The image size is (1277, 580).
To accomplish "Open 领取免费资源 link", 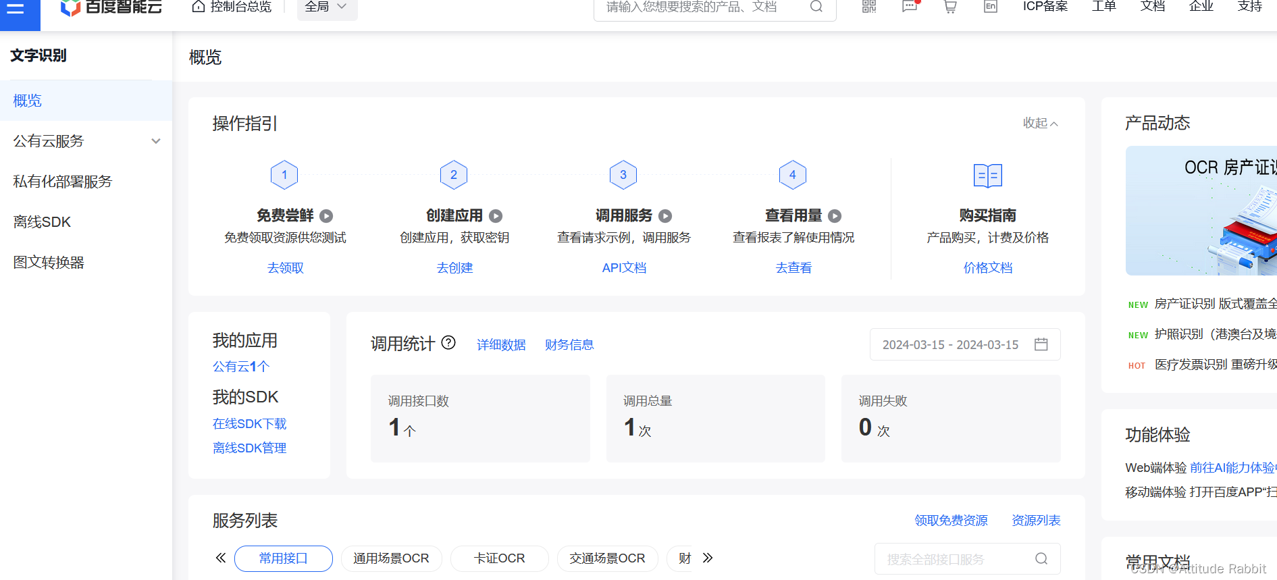I will 951,521.
